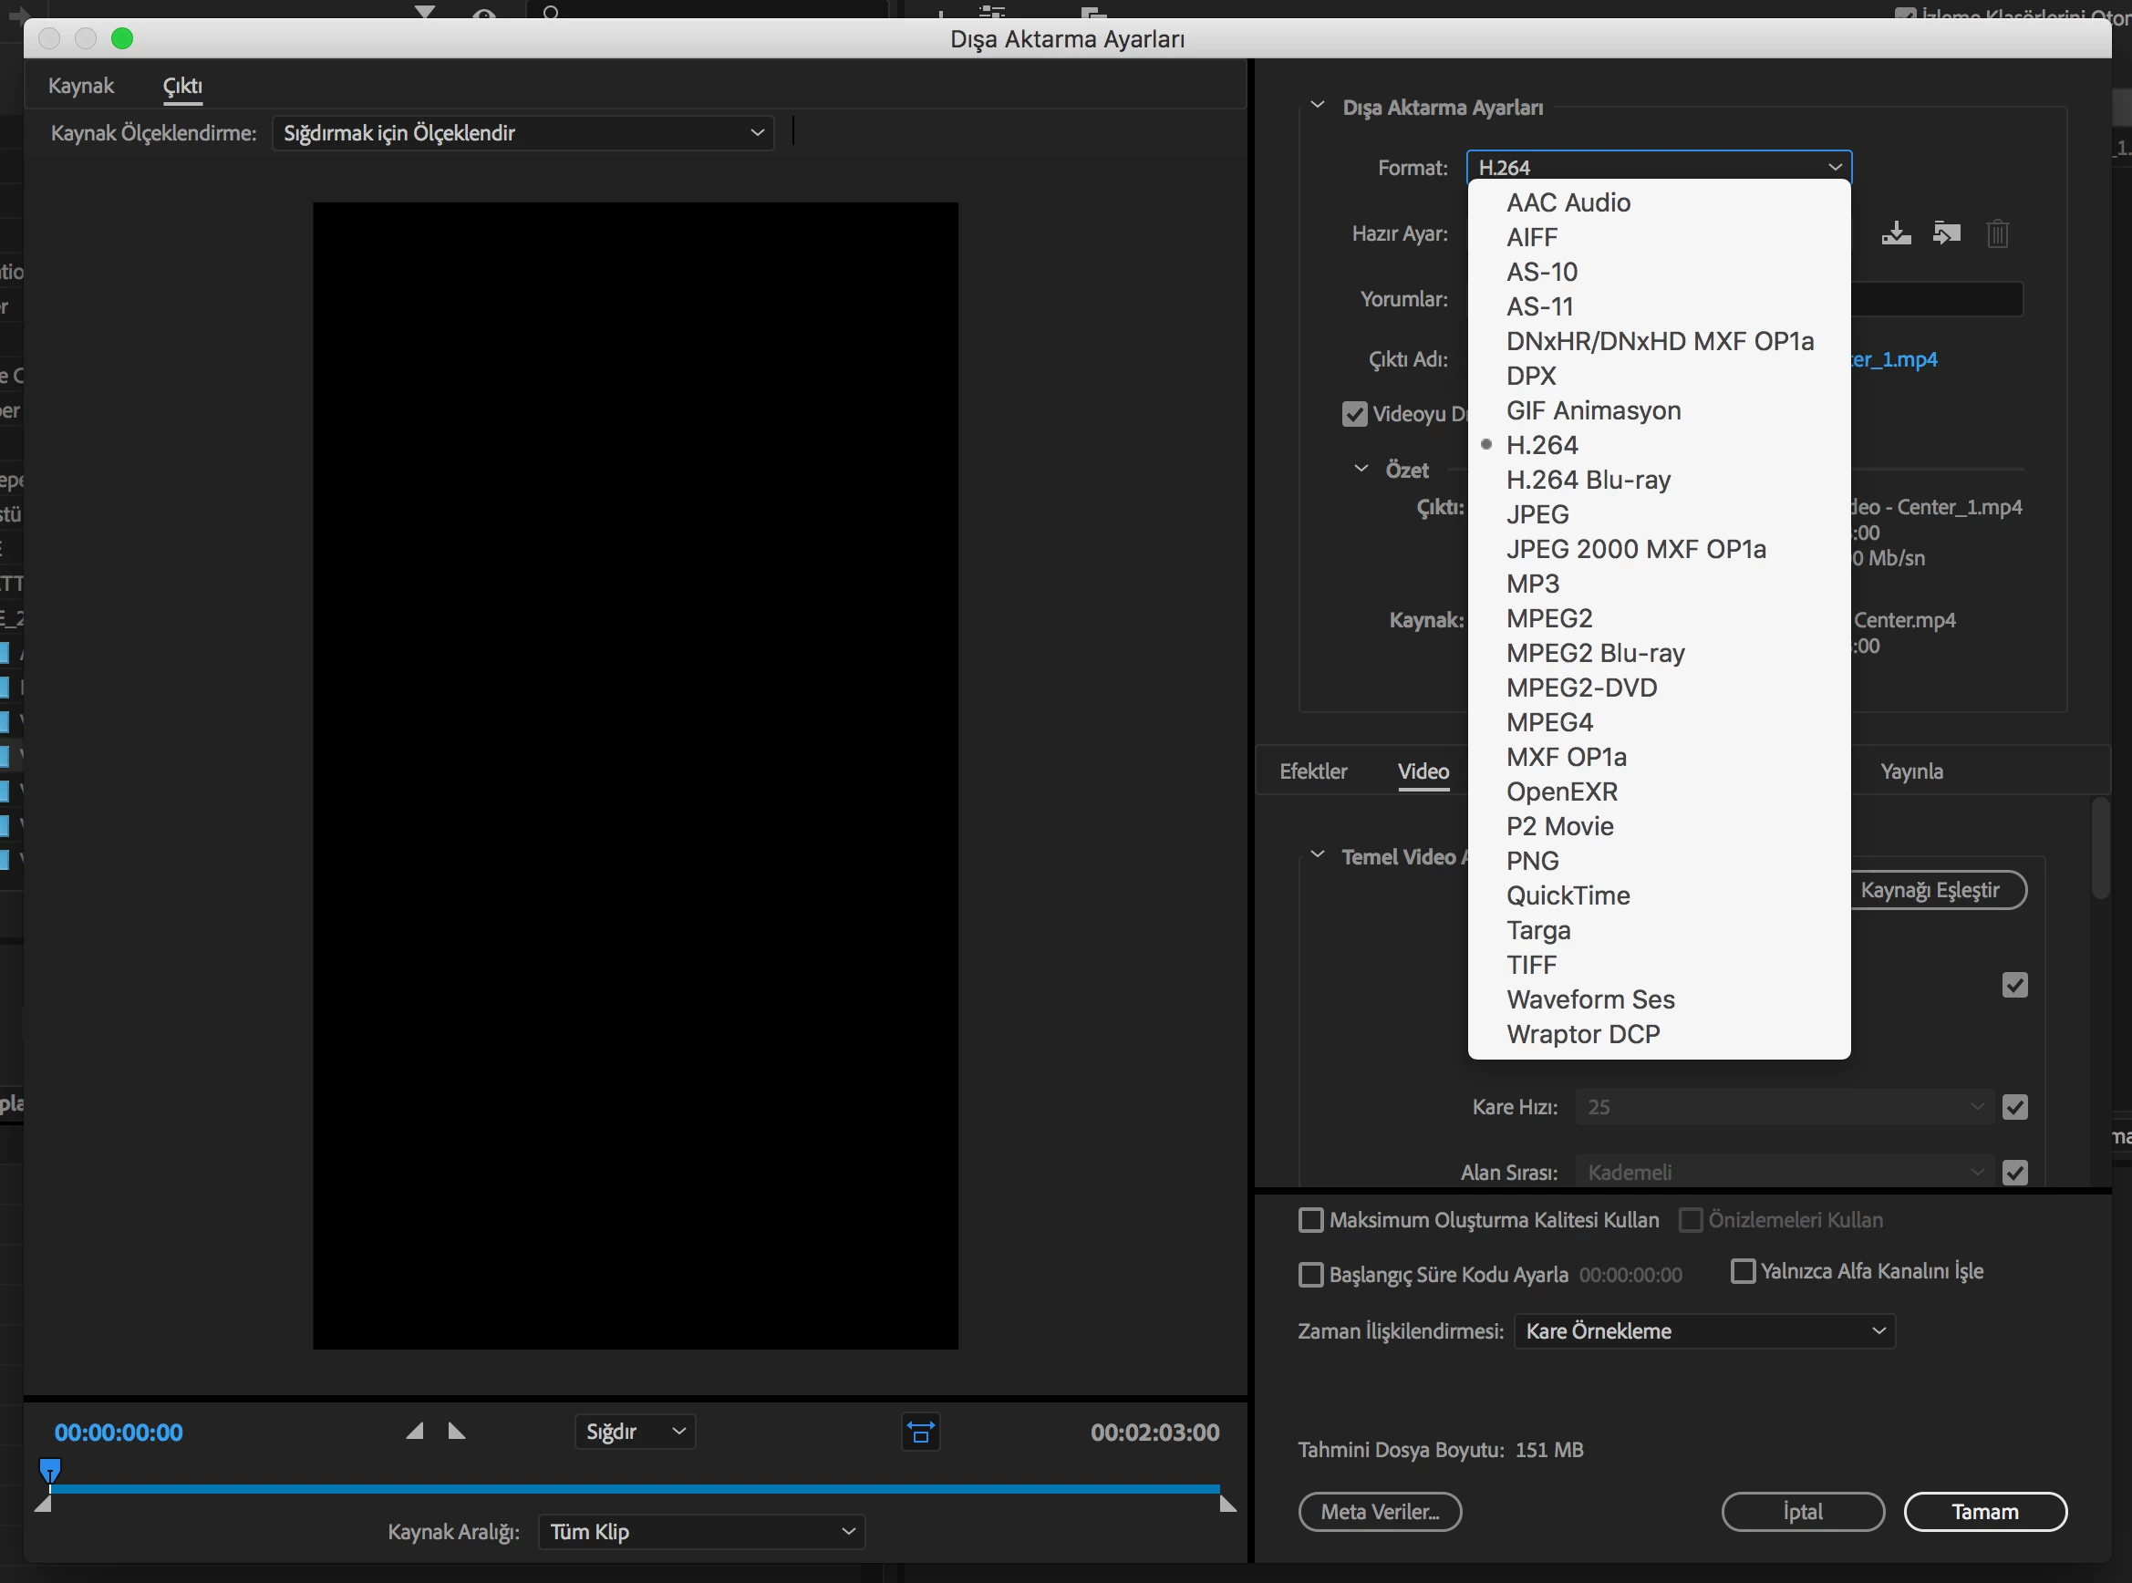Click the Set In Point triangle
This screenshot has height=1583, width=2132.
[415, 1431]
